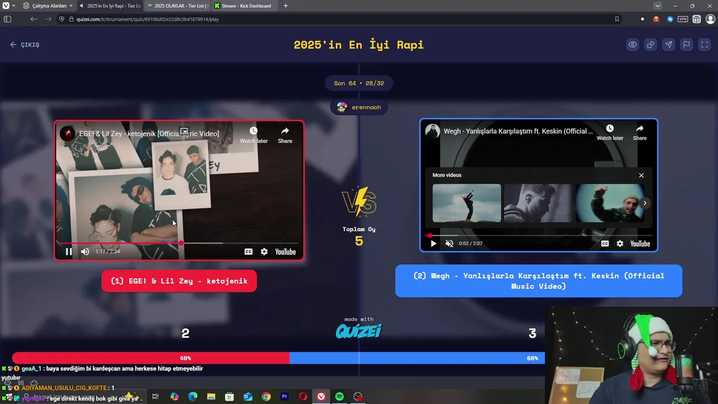The image size is (718, 404).
Task: Open Microsoft Edge from the taskbar
Action: (x=192, y=397)
